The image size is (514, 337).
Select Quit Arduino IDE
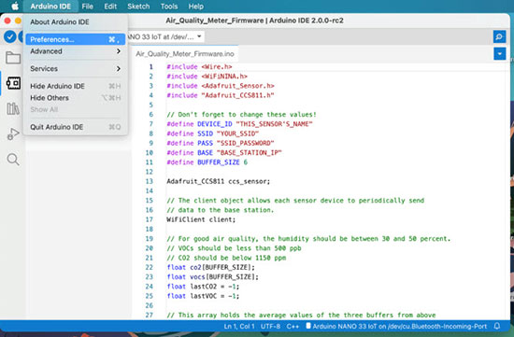click(x=76, y=127)
